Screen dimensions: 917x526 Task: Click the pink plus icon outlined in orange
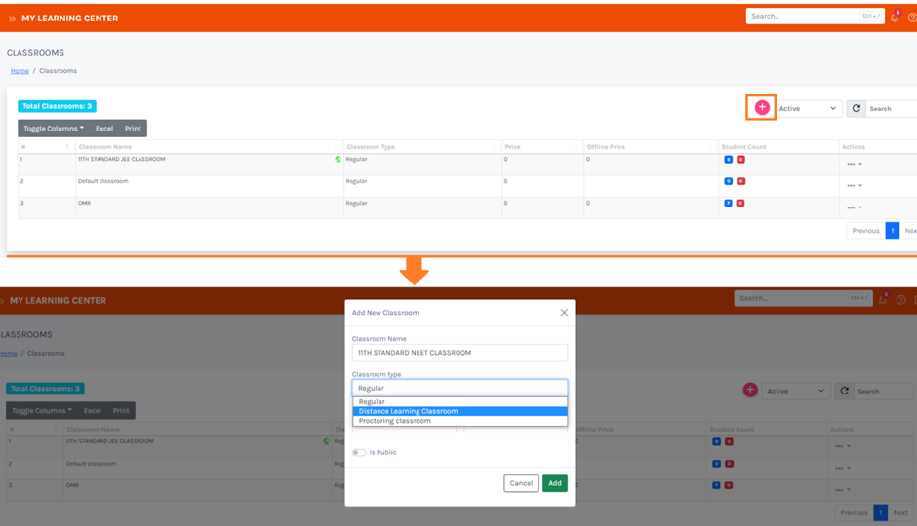click(762, 108)
